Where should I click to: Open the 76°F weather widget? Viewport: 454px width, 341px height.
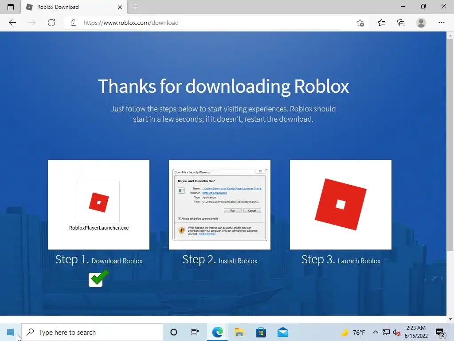coord(353,332)
